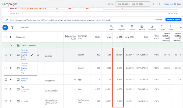Sort by the Impr. column header
Screen dimensions: 183x108
coord(109,37)
